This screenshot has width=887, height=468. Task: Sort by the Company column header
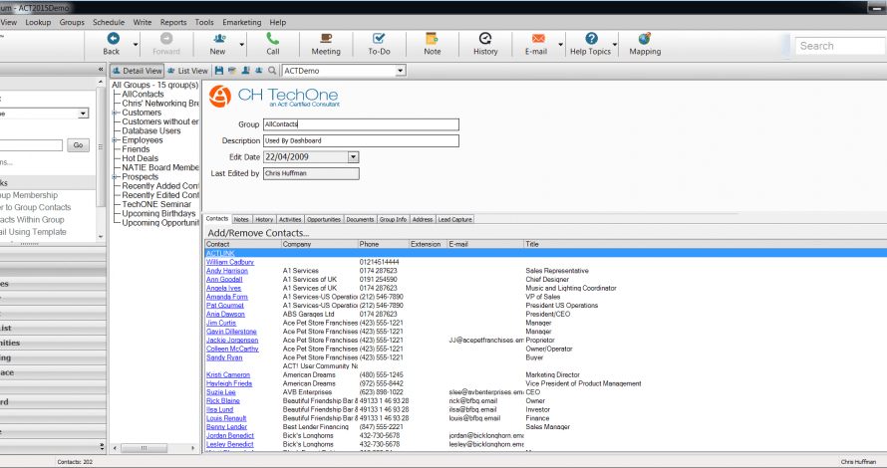(x=320, y=244)
